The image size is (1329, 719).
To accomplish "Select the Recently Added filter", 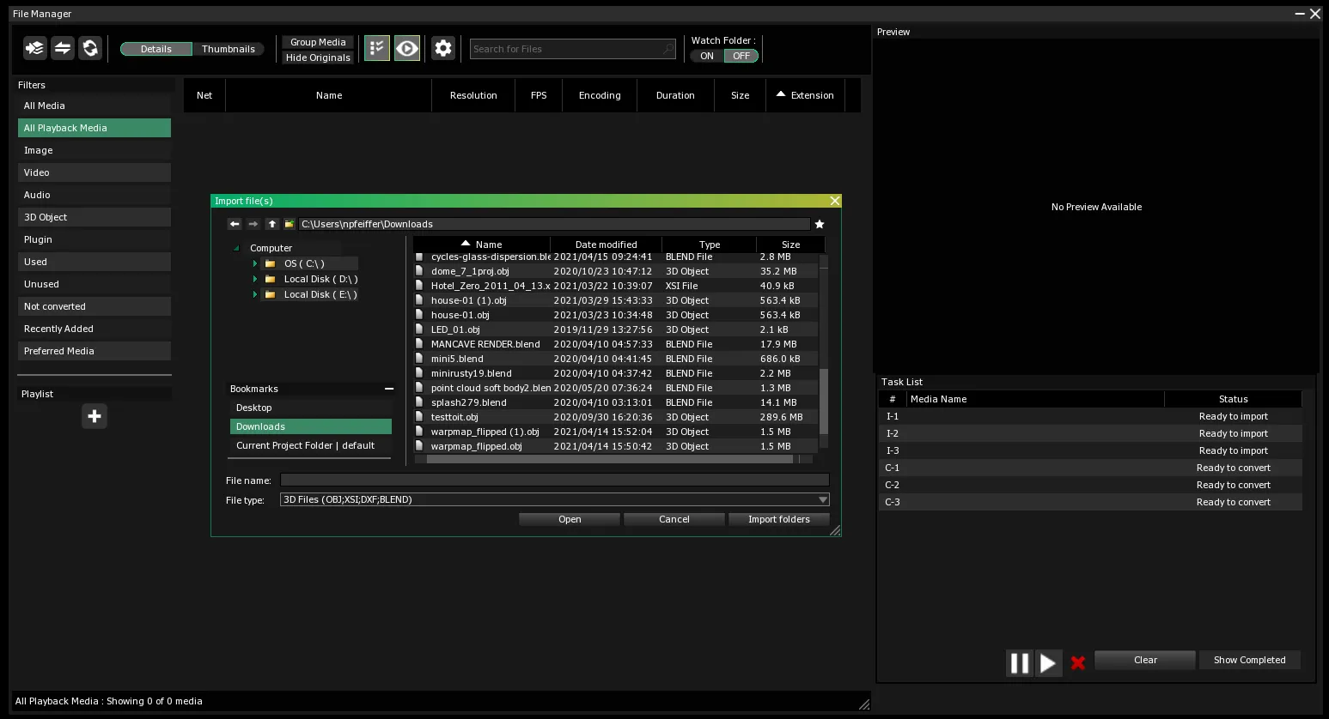I will [94, 329].
